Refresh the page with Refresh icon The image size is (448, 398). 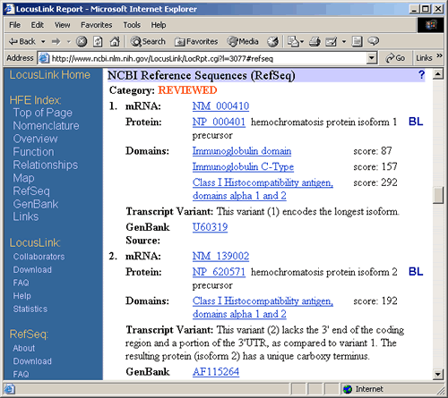[x=98, y=41]
